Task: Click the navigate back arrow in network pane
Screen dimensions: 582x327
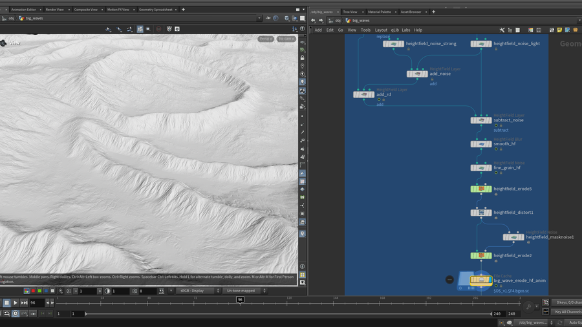Action: click(314, 21)
